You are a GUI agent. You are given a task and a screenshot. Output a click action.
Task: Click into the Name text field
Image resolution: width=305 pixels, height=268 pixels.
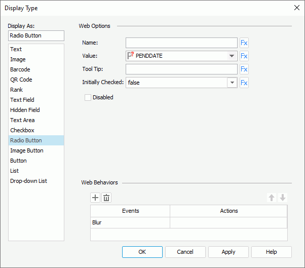coord(181,43)
